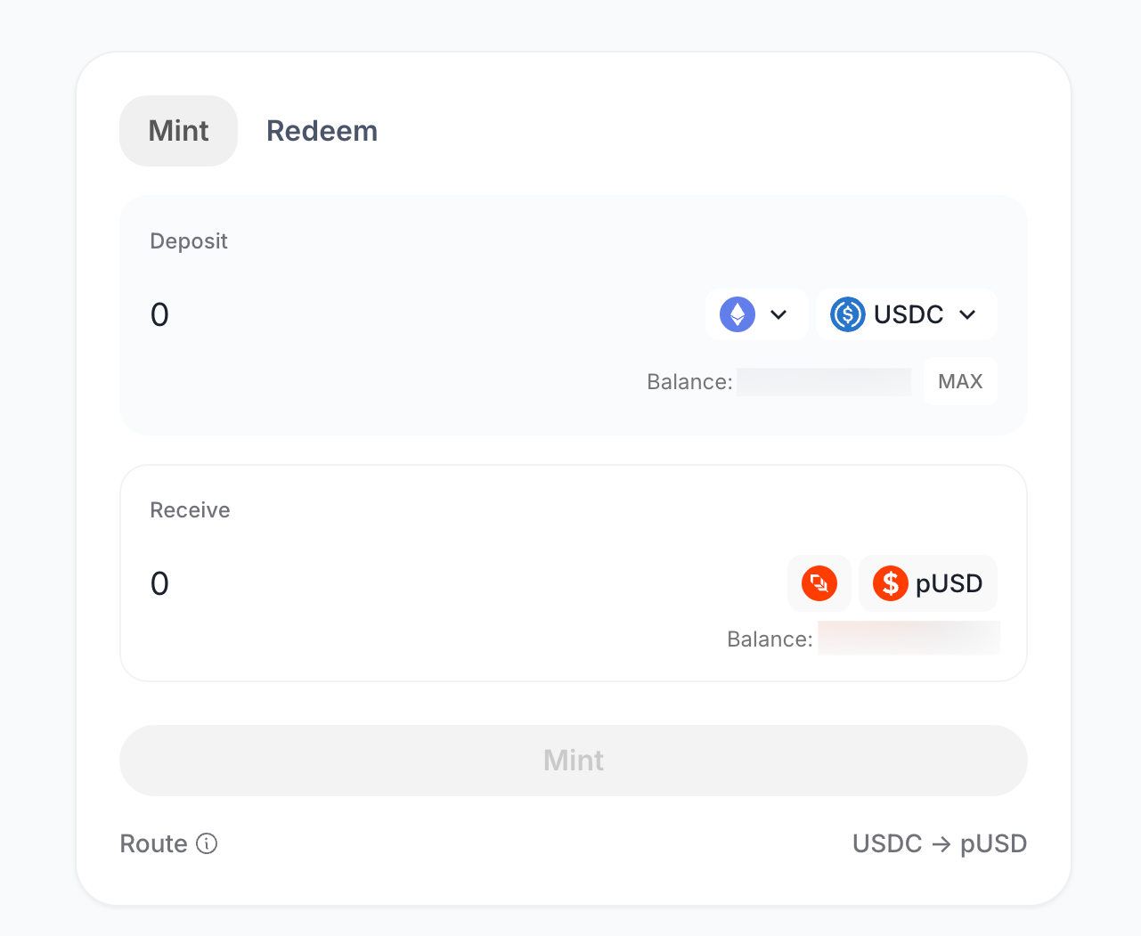Click the Route label text
The image size is (1141, 936).
pyautogui.click(x=153, y=843)
